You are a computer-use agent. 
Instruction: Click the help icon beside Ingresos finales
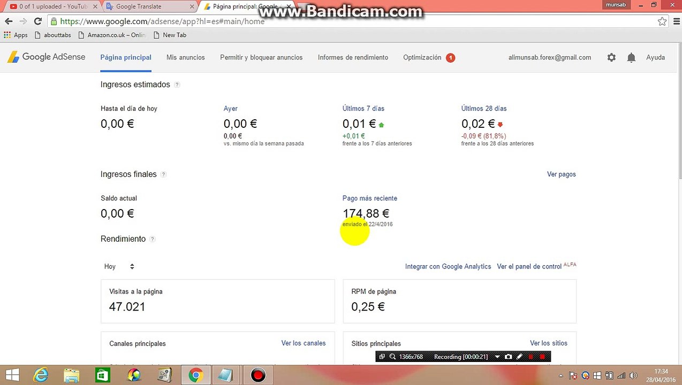pos(163,174)
